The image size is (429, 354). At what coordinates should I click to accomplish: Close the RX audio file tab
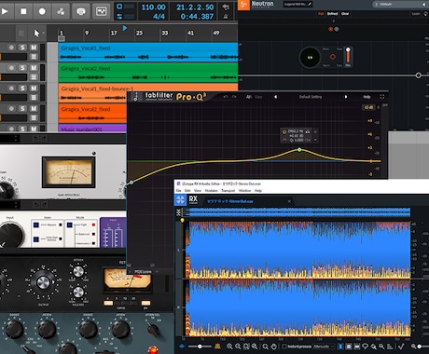(x=289, y=201)
